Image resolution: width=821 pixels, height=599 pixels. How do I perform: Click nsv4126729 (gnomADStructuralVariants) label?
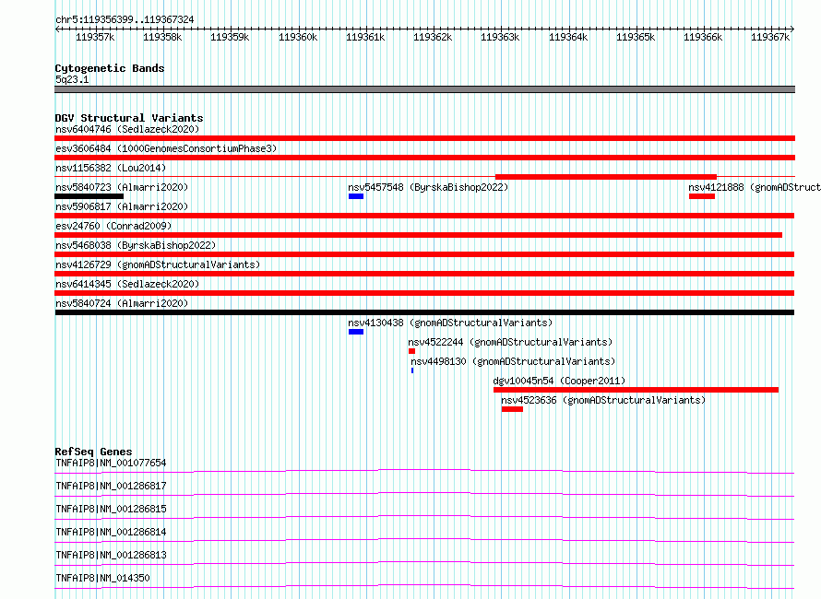pyautogui.click(x=158, y=264)
